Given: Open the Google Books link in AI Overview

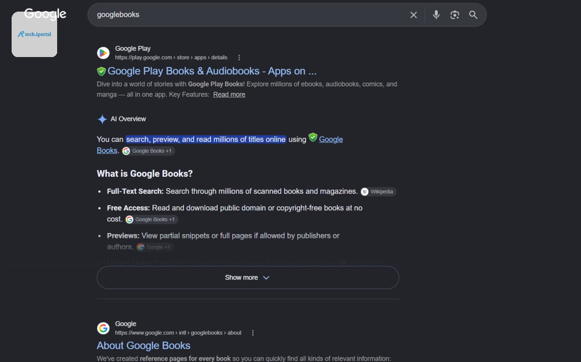Looking at the screenshot, I should (331, 139).
